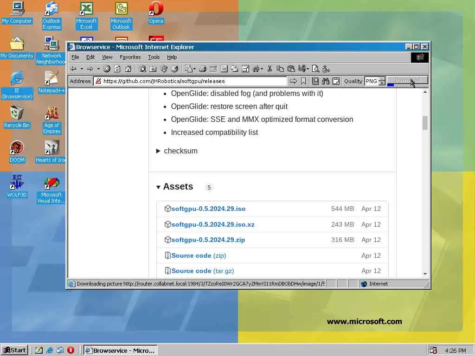Select the Notepad++ desktop shortcut
Screen dimensions: 475x356
tap(51, 83)
